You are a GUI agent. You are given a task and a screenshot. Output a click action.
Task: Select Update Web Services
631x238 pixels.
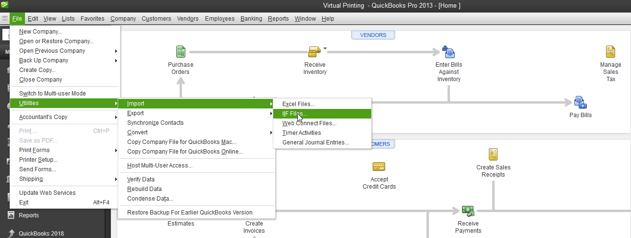(64, 193)
